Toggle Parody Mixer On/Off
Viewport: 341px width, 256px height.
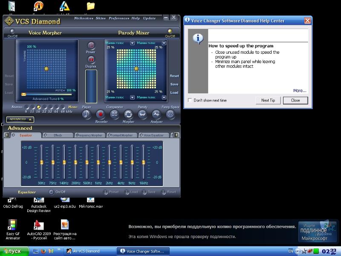[170, 31]
